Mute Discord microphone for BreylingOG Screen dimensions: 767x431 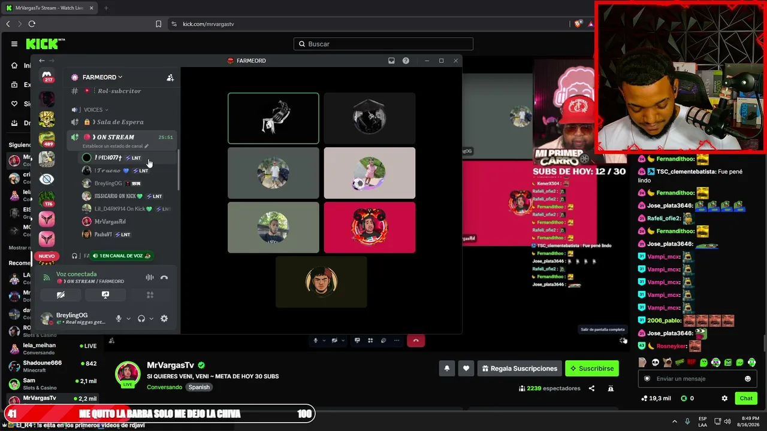(x=119, y=318)
